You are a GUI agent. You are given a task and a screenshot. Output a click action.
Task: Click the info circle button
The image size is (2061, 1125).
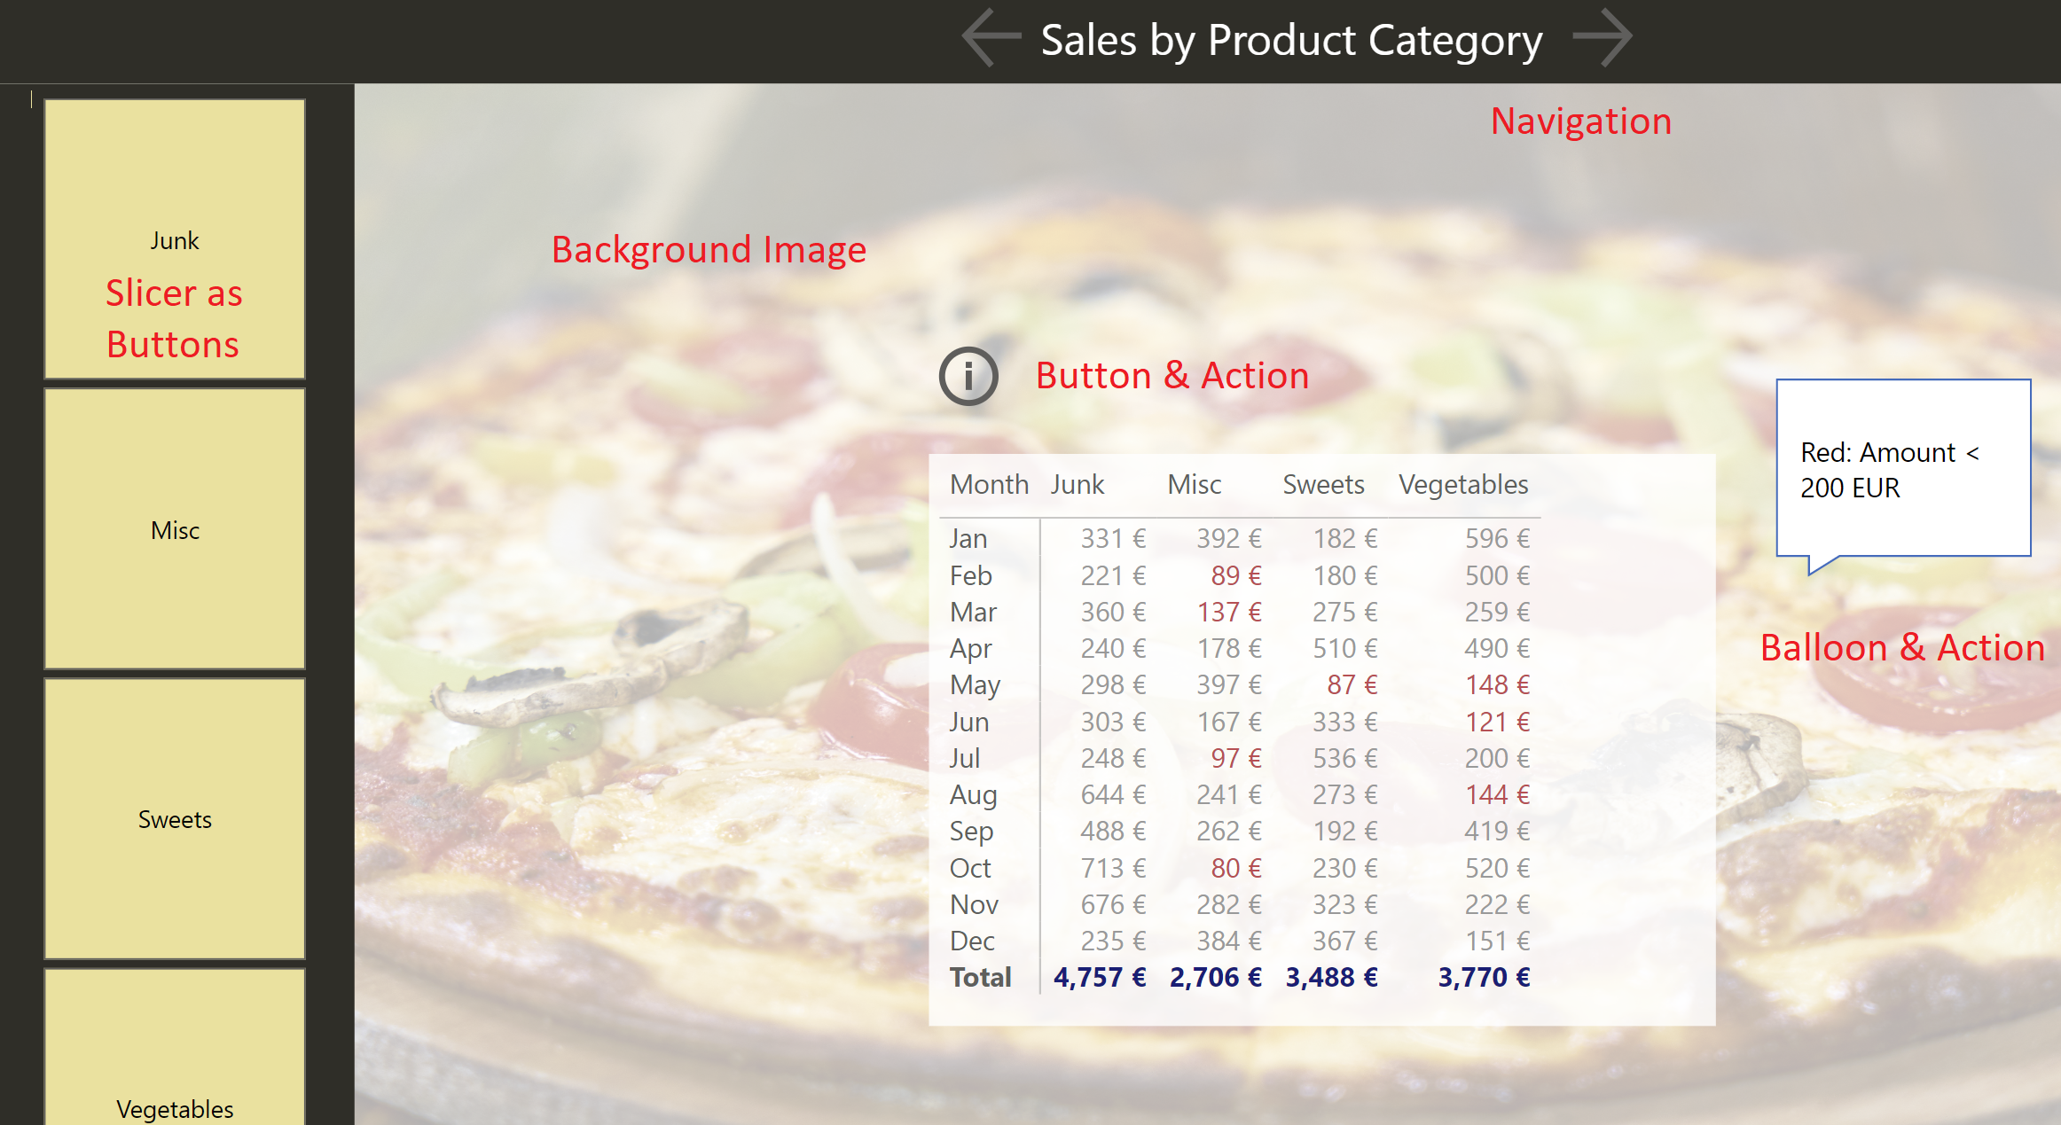(x=968, y=376)
